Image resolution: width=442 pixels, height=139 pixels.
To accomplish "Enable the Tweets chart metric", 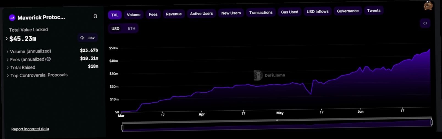I will [x=374, y=10].
